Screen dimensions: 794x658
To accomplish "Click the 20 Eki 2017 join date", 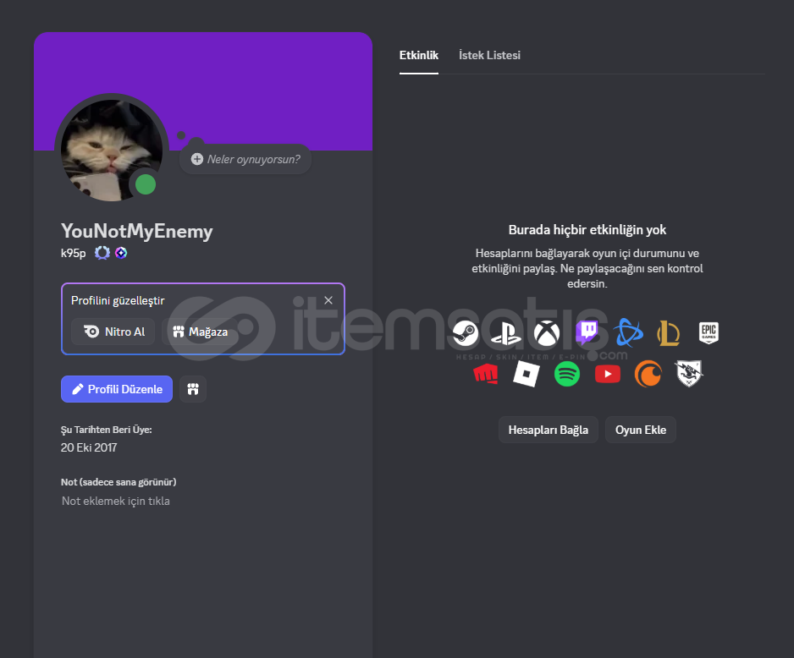I will [x=89, y=447].
